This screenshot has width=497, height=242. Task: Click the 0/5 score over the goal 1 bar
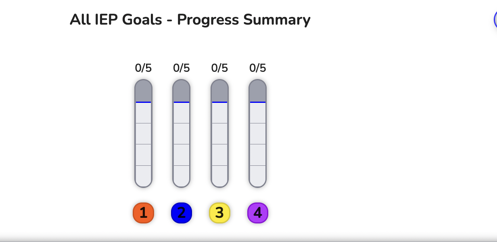pos(143,68)
